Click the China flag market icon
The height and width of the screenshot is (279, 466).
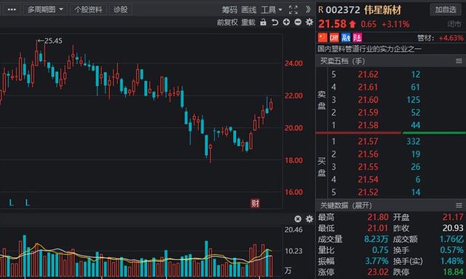coord(323,37)
